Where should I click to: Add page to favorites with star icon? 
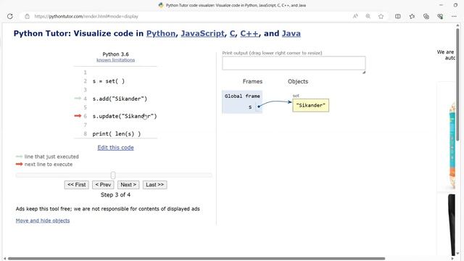pos(381,16)
